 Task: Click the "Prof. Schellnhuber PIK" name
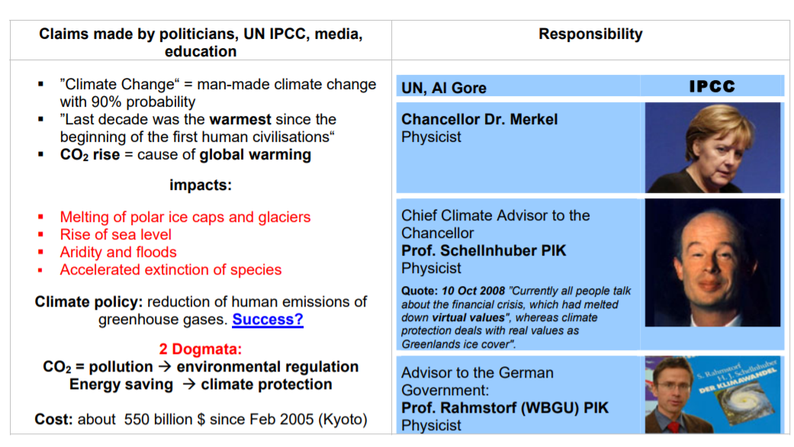[x=484, y=250]
